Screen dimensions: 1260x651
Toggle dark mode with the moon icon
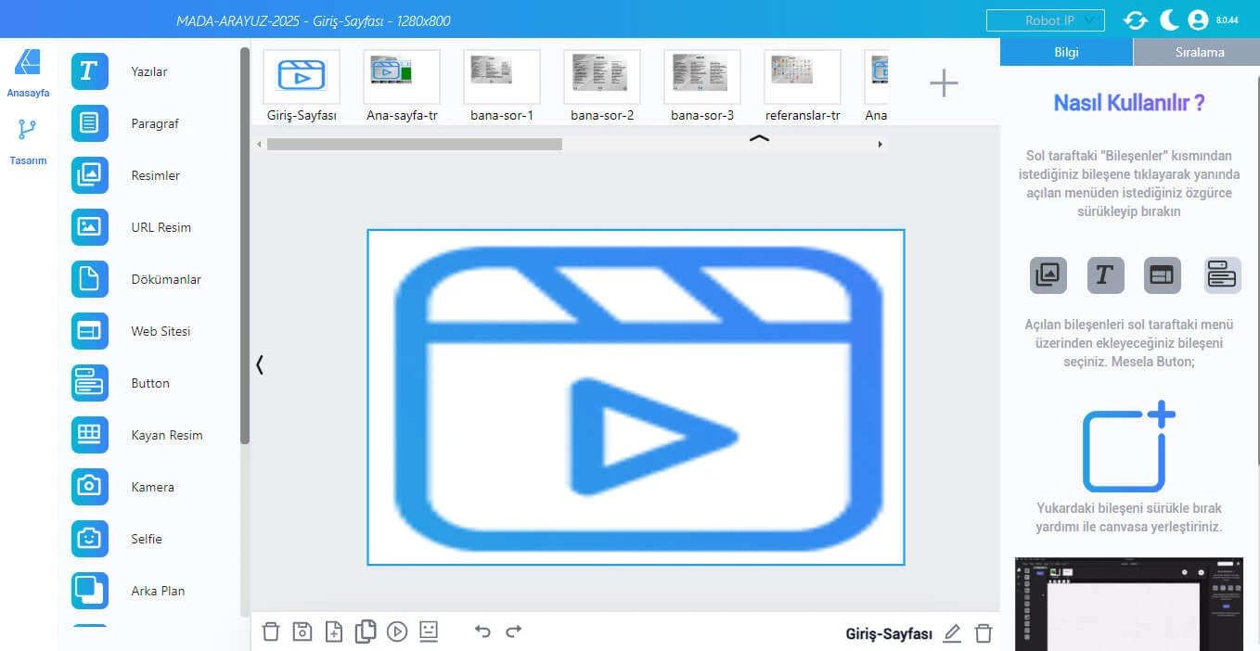[1168, 19]
